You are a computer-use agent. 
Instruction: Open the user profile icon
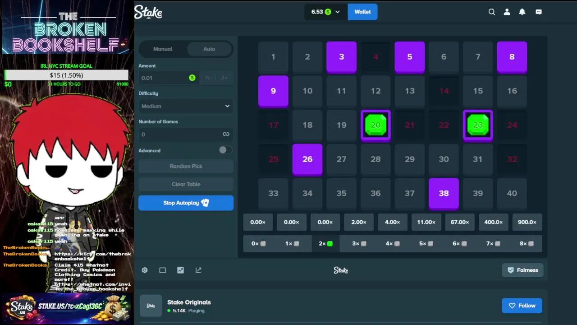(507, 12)
